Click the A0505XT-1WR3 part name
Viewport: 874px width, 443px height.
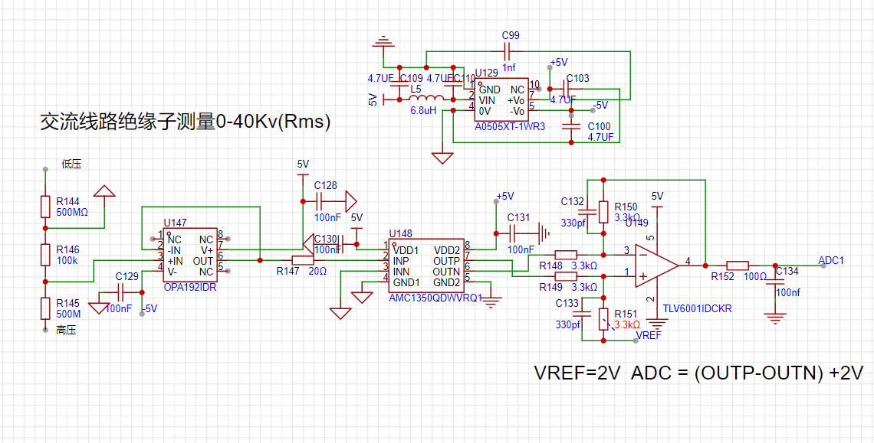point(510,127)
